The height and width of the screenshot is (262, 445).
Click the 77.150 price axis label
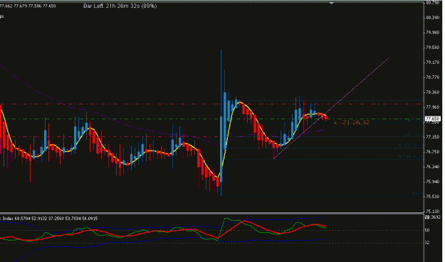pos(432,136)
